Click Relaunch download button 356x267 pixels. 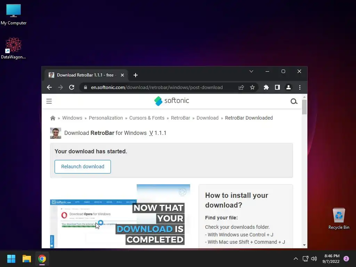pyautogui.click(x=83, y=167)
